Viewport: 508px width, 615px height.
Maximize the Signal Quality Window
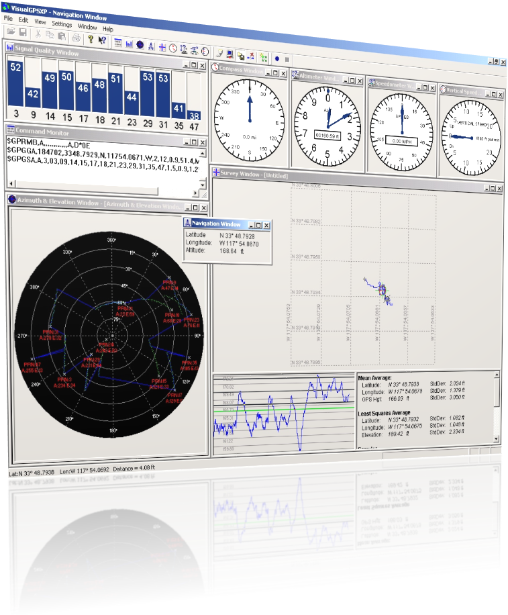pos(194,65)
